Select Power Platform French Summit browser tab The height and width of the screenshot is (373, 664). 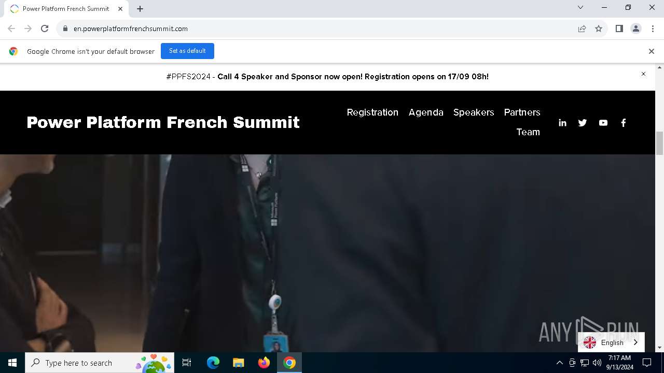65,9
